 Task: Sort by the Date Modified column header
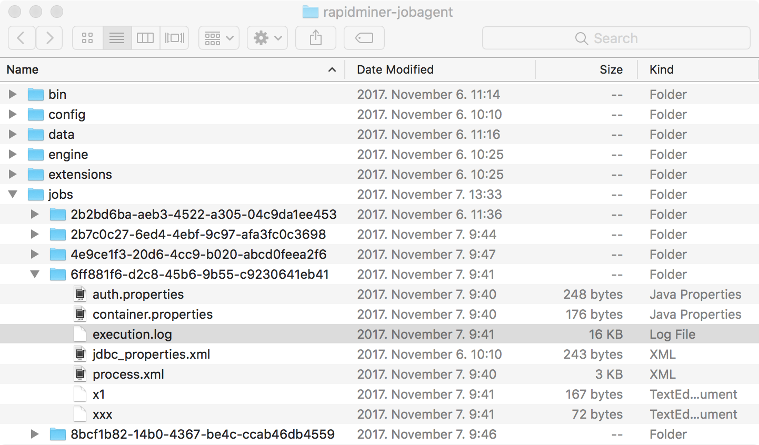pyautogui.click(x=395, y=69)
